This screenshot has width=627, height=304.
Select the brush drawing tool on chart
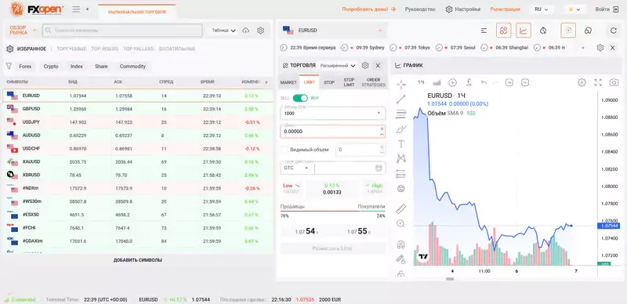[400, 129]
